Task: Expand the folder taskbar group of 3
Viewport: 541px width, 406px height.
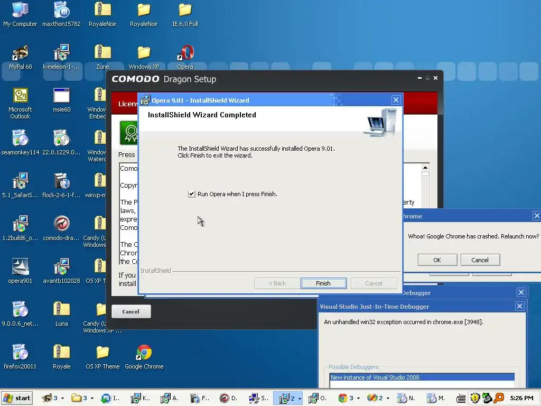Action: (x=82, y=398)
